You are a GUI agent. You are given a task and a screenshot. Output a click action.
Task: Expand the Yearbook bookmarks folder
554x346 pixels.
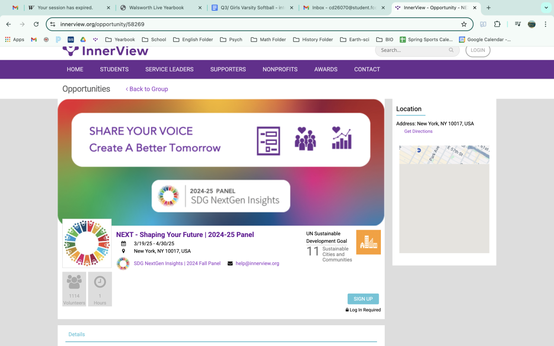point(120,39)
